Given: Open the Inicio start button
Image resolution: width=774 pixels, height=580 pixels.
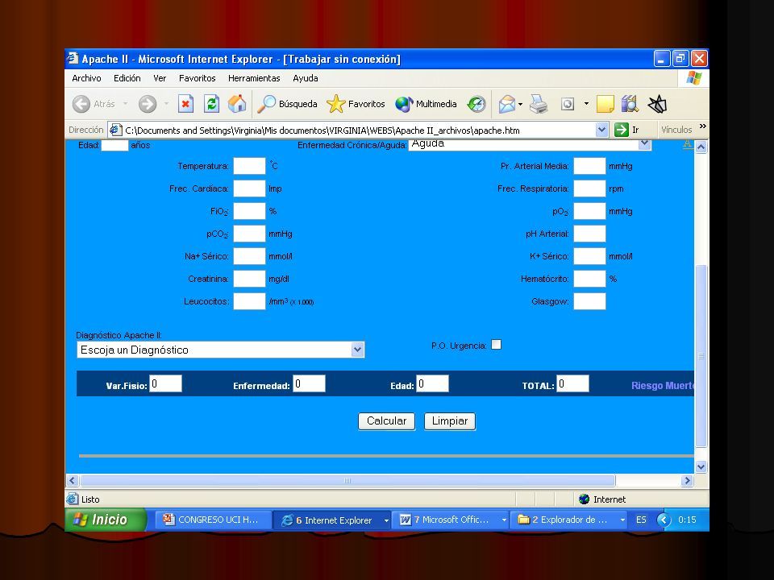Looking at the screenshot, I should [x=106, y=520].
